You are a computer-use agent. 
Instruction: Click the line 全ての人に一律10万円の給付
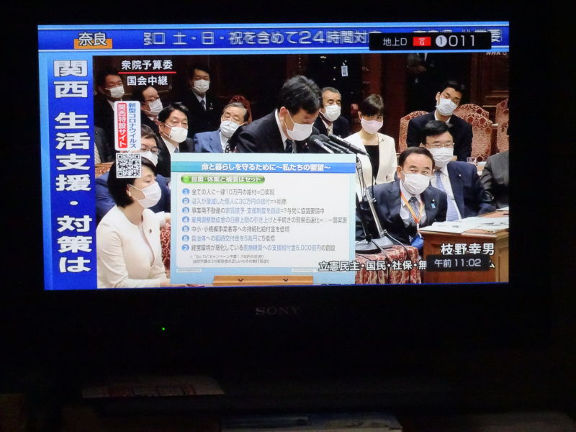(233, 192)
